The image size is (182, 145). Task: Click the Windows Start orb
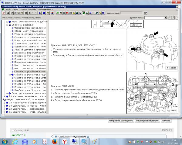[x=5, y=142]
